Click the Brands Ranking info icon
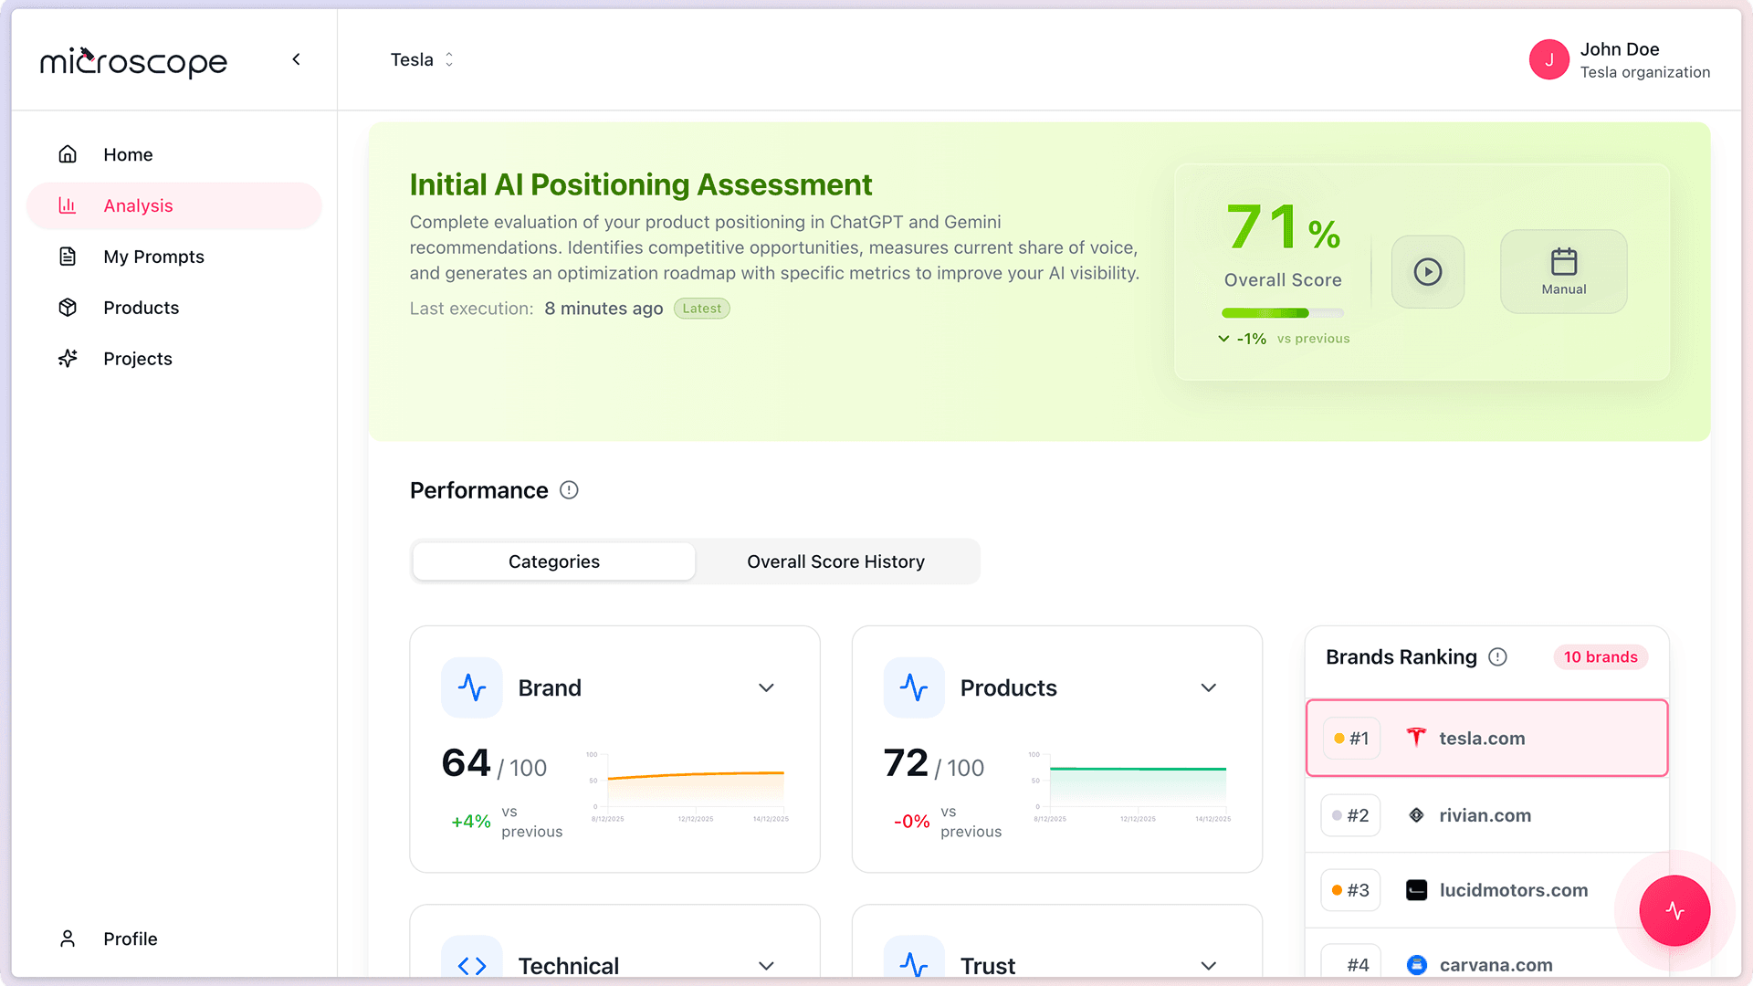1753x986 pixels. pos(1498,656)
